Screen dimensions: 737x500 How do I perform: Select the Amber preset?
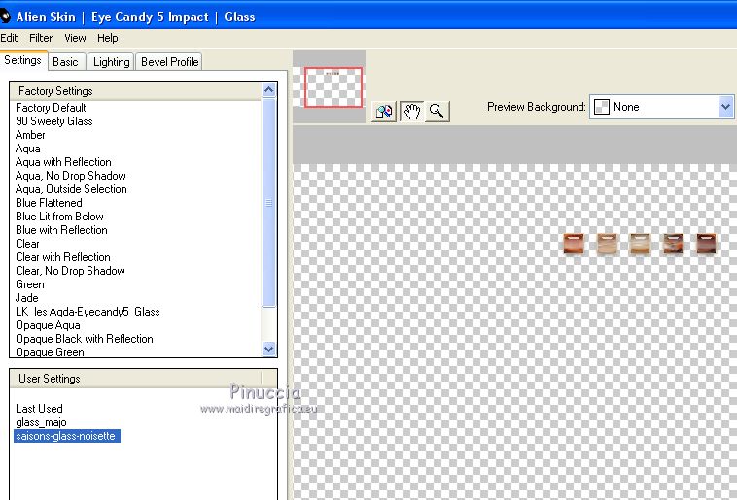click(30, 135)
